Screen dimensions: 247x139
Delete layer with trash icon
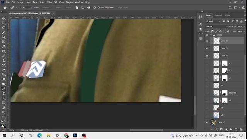pyautogui.click(x=241, y=129)
